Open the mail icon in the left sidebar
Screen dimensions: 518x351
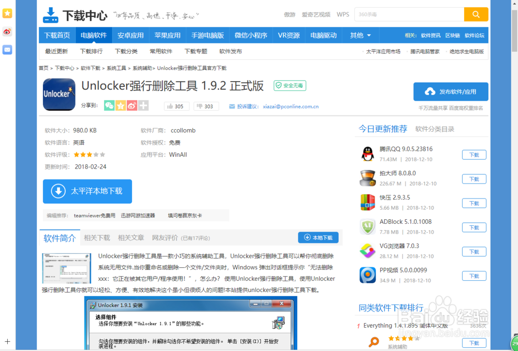pos(7,50)
